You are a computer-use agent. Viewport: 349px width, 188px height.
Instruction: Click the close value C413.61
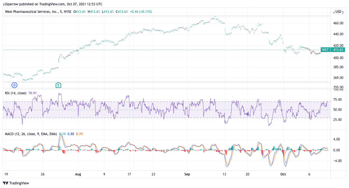click(122, 12)
